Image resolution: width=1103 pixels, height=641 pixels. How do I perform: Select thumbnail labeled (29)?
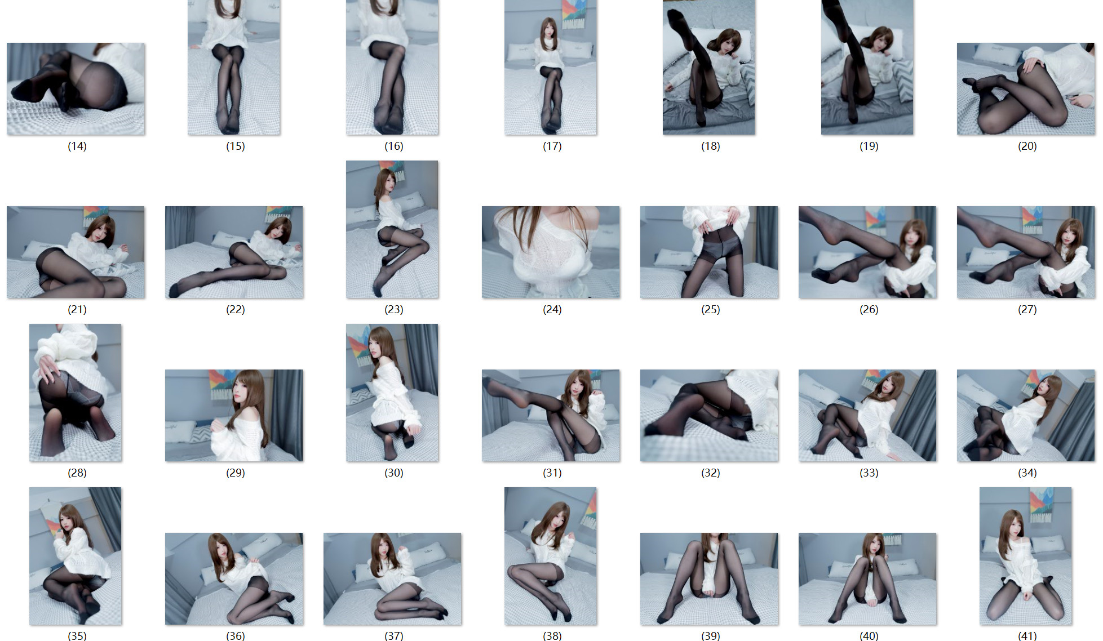pyautogui.click(x=234, y=415)
